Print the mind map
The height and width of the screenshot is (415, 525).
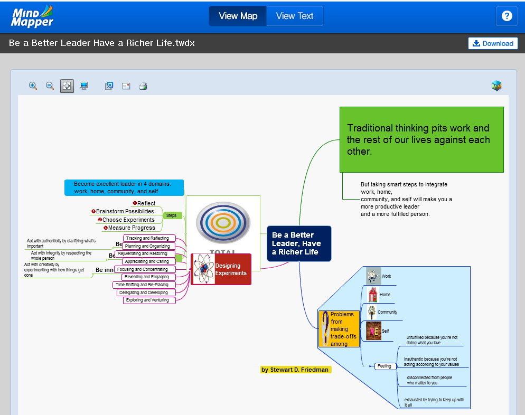pyautogui.click(x=143, y=86)
